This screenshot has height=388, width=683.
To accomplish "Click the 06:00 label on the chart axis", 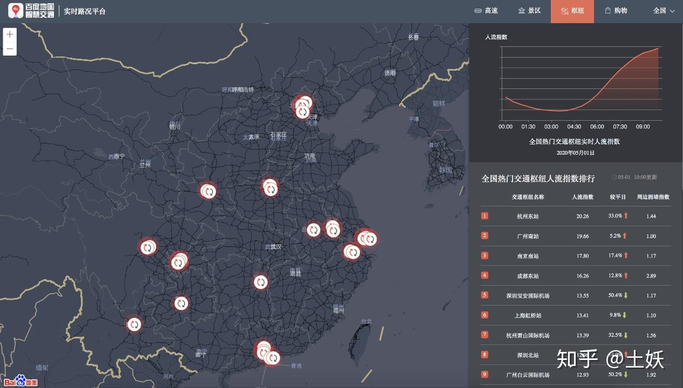I will 597,127.
